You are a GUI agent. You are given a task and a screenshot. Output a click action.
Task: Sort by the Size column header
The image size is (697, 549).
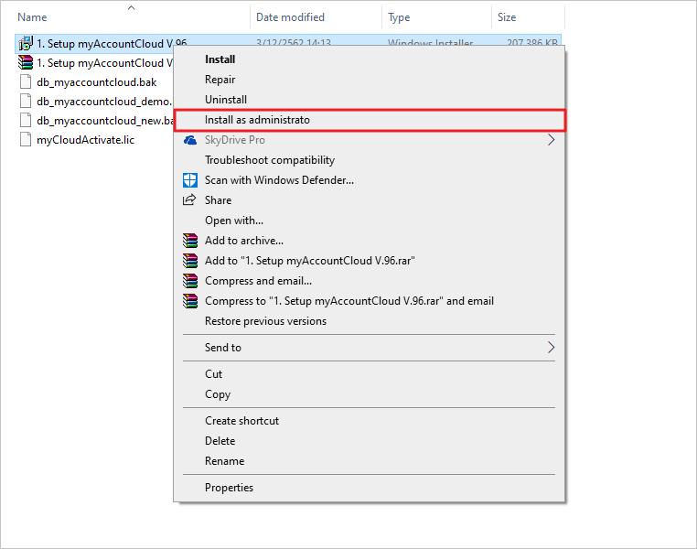(507, 17)
